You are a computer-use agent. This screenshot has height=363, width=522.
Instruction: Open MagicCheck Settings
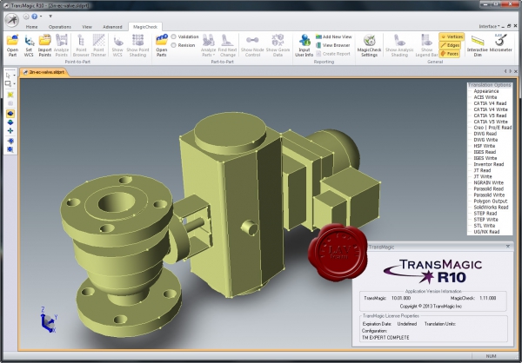coord(369,45)
